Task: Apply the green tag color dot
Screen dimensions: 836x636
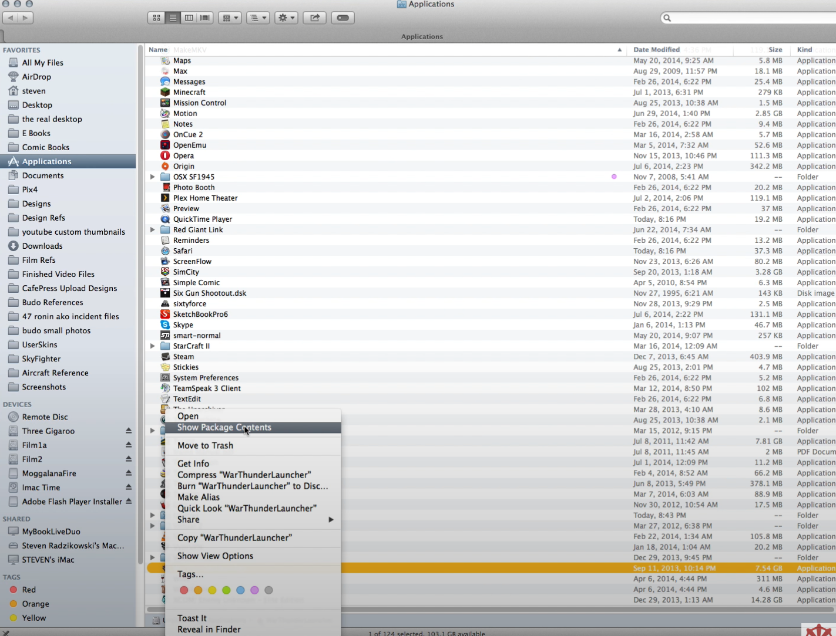Action: pyautogui.click(x=226, y=590)
